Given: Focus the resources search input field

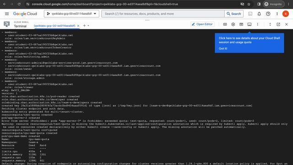Looking at the screenshot, I should coord(163,14).
